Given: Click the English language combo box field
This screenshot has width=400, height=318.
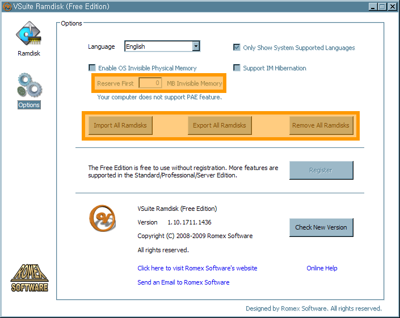Looking at the screenshot, I should point(162,46).
